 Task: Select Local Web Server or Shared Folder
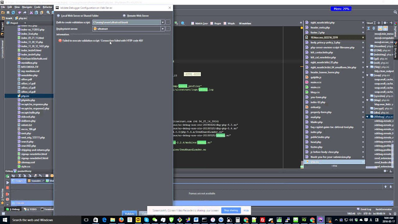pos(78,16)
